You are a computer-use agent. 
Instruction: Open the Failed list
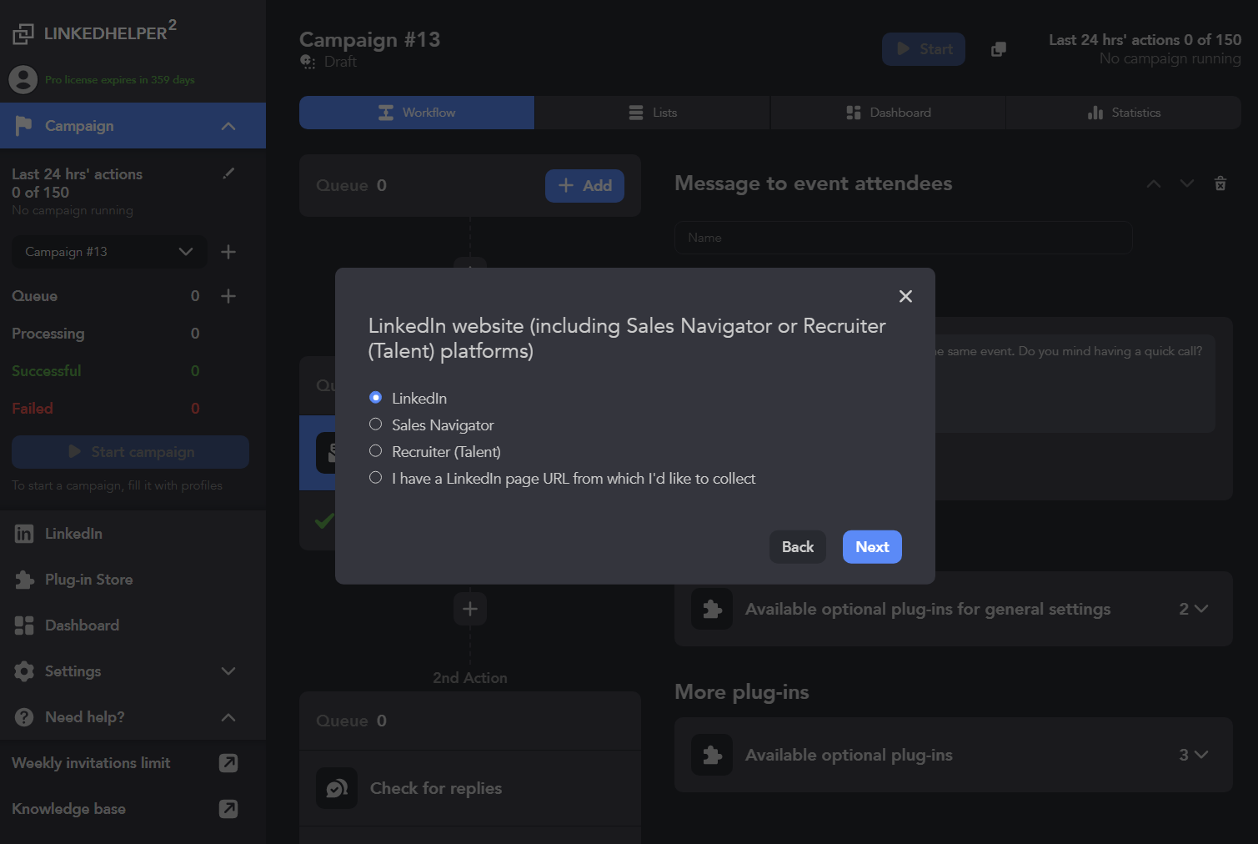33,409
